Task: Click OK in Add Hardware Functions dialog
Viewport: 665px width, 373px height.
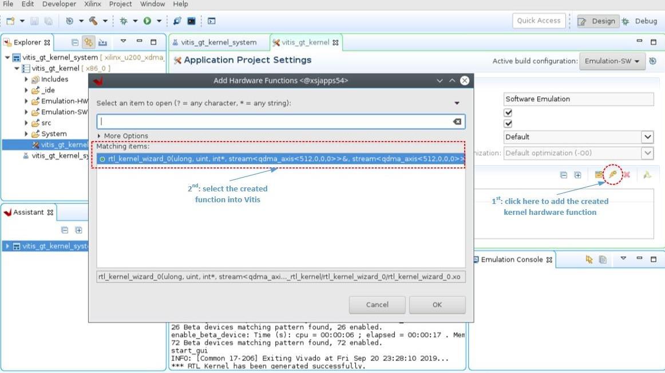Action: (437, 305)
